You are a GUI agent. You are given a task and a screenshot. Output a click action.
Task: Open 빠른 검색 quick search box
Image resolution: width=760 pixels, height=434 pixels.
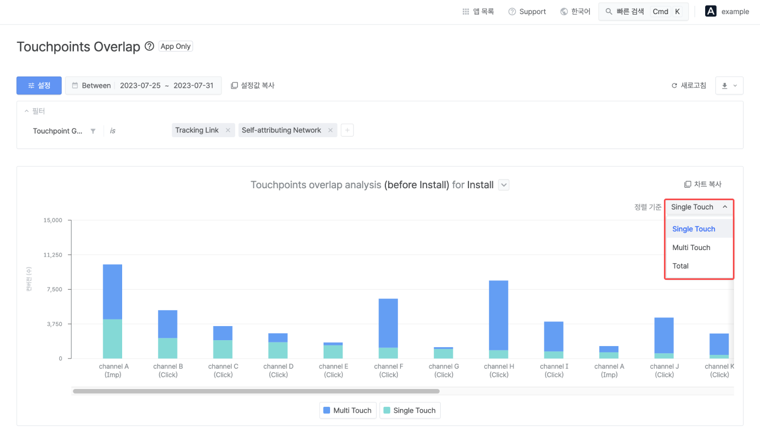click(643, 11)
